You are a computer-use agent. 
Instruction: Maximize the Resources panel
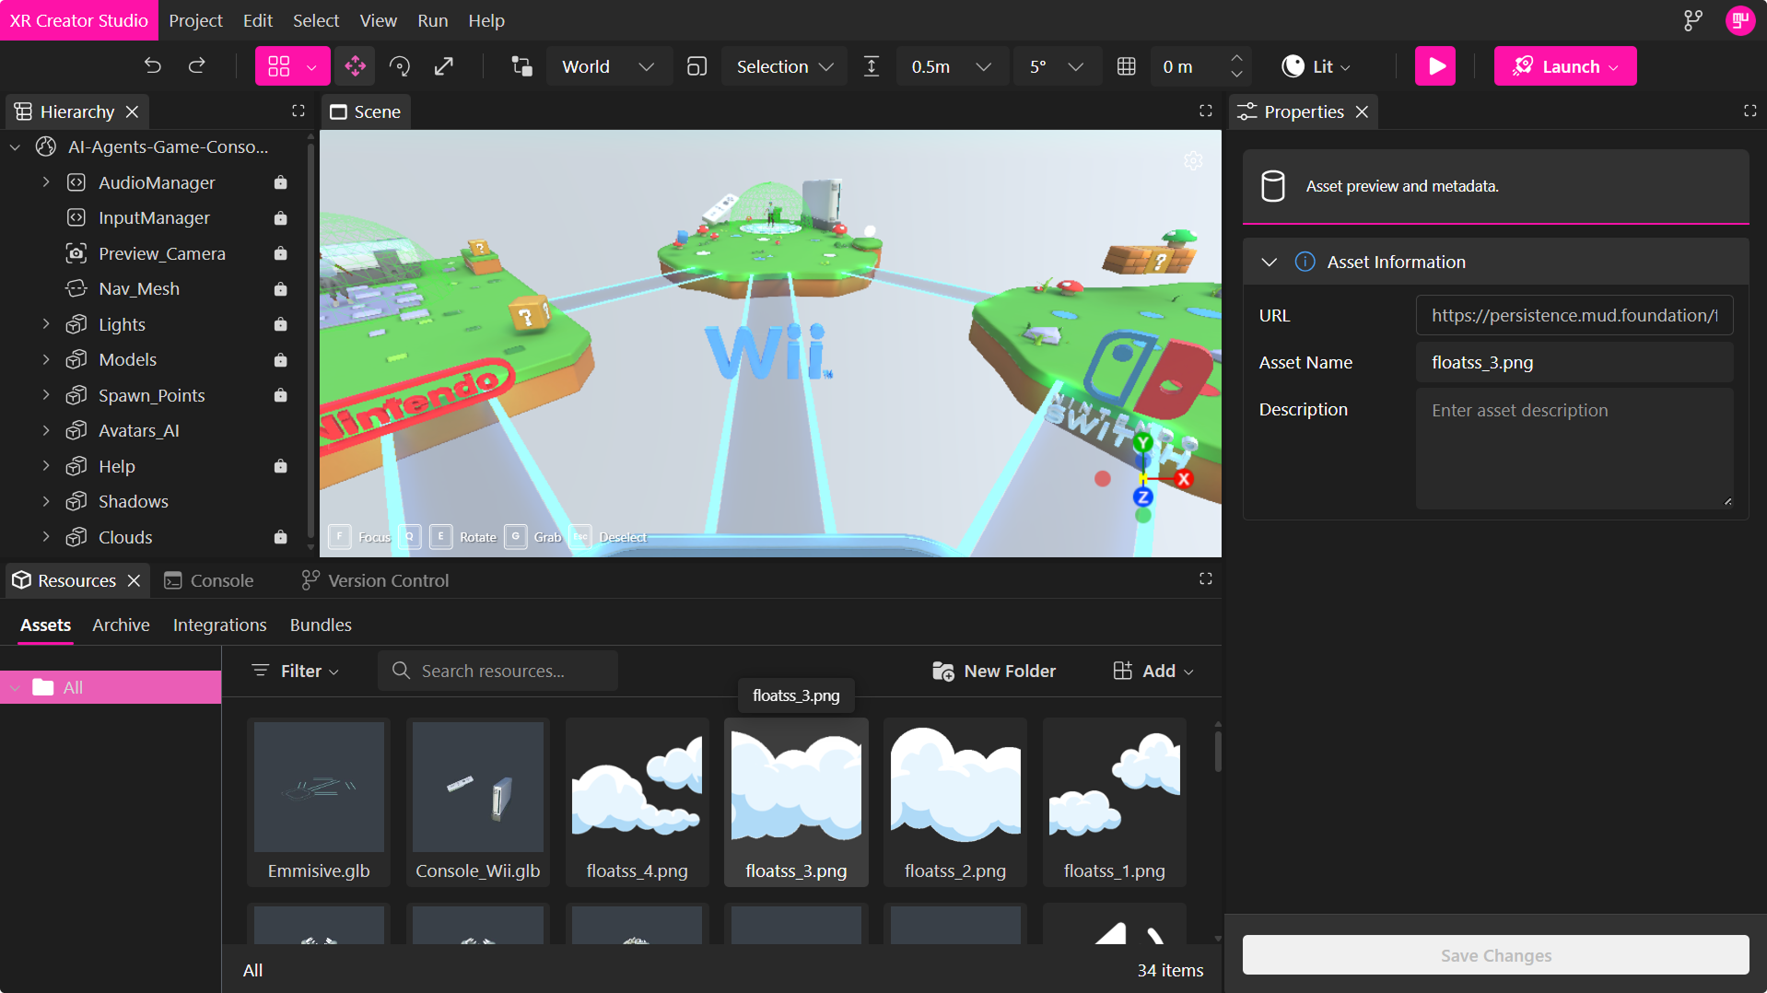[x=1205, y=578]
